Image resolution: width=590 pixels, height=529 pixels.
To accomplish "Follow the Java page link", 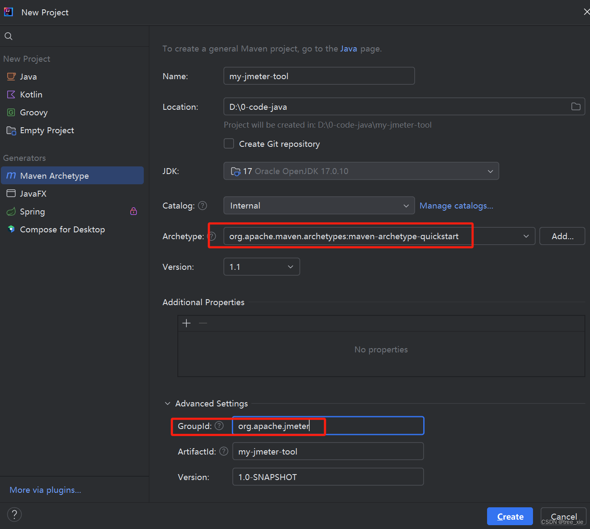I will pyautogui.click(x=348, y=49).
